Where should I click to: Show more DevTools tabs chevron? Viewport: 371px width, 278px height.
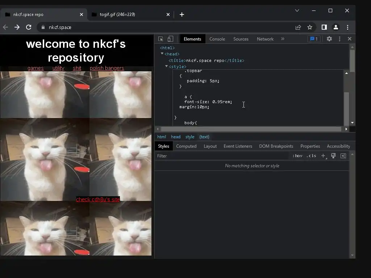(x=283, y=39)
